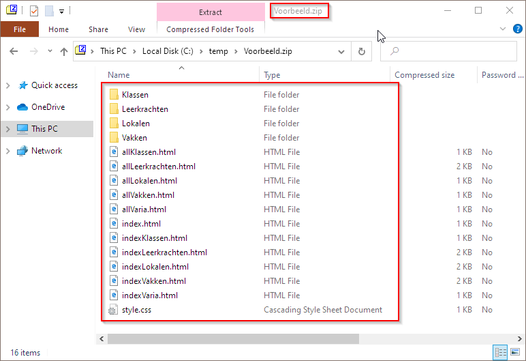Screen dimensions: 526x361
Task: Click index.html file icon
Action: point(114,224)
